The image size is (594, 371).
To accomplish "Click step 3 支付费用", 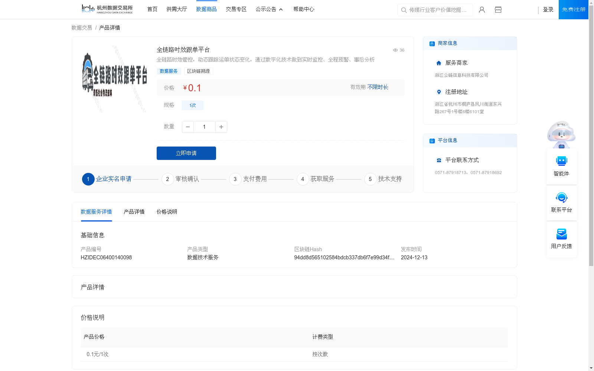I will 248,179.
